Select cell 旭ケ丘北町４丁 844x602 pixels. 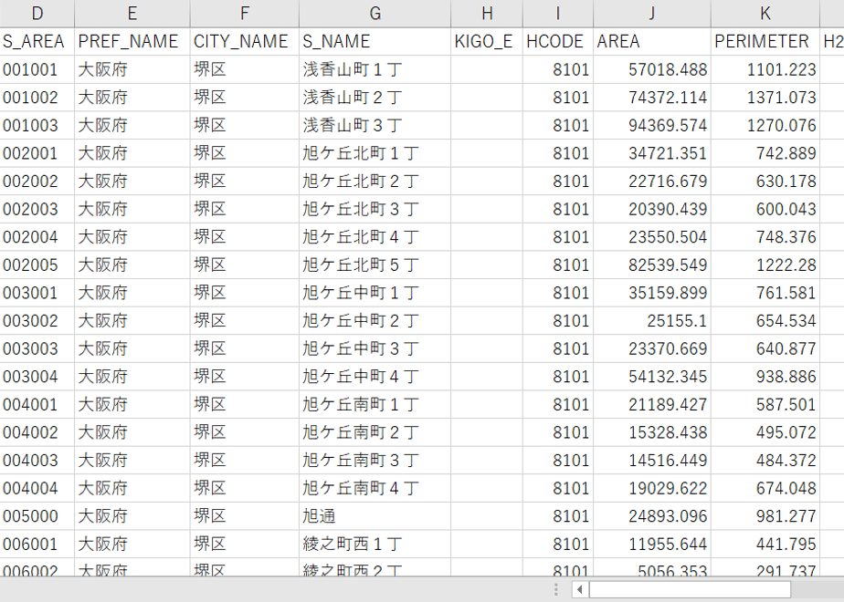click(375, 237)
